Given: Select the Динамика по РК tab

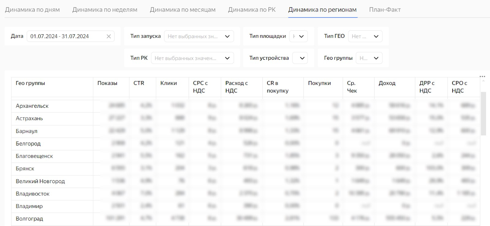Looking at the screenshot, I should (x=252, y=10).
